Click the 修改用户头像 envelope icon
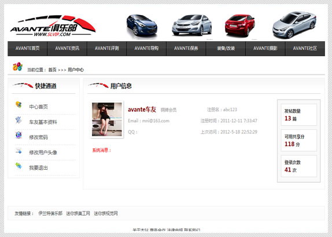 (x=19, y=151)
